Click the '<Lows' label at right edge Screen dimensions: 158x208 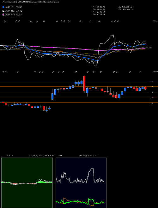tap(155, 71)
